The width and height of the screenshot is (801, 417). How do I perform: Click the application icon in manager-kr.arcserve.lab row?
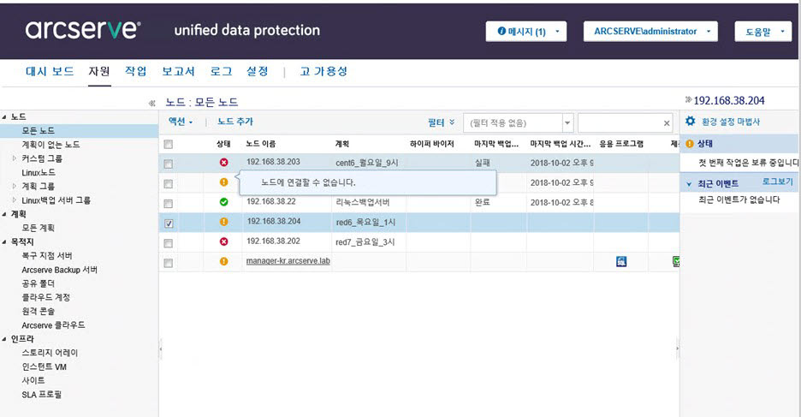621,261
